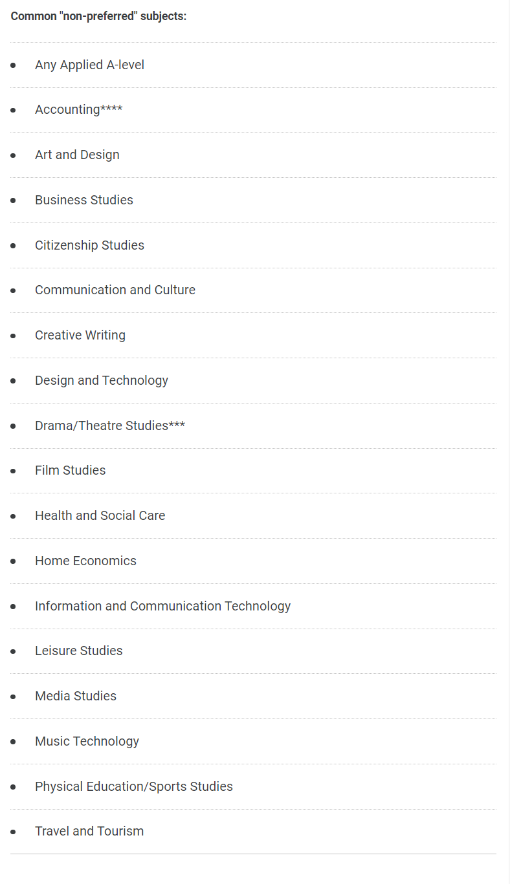Select 'Physical Education/Sports Studies' entry
Screen dimensions: 510x884
[133, 787]
